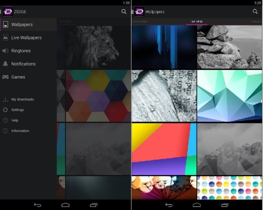Screen dimensions: 263x210
Task: Select the teal polygon crystal wallpaper
Action: coord(230,96)
